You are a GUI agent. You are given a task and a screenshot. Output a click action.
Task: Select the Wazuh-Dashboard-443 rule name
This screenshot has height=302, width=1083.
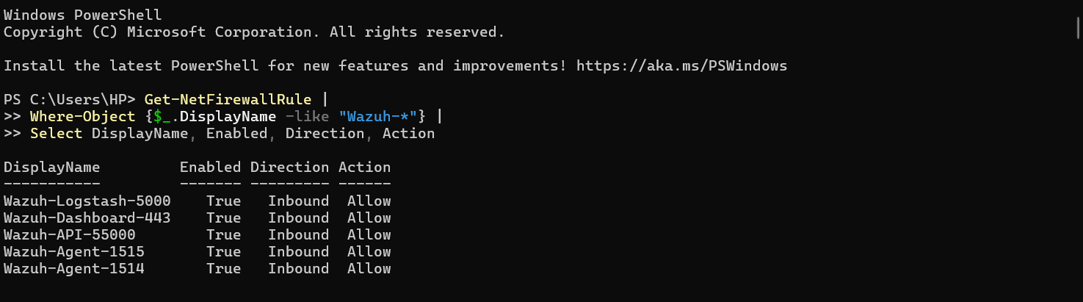click(x=87, y=218)
